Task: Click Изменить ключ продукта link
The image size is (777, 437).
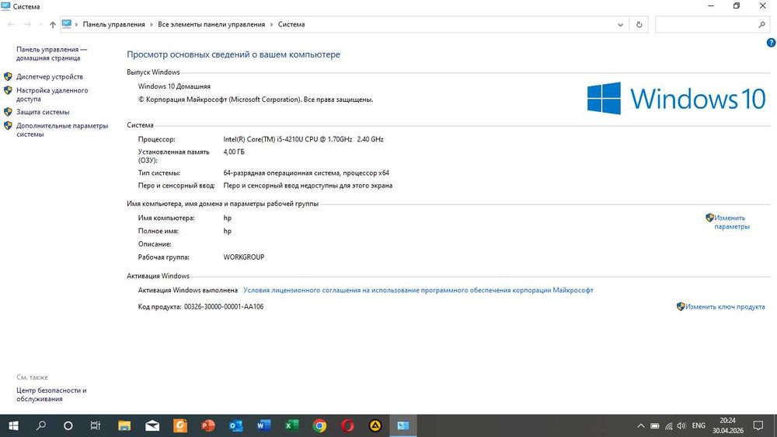Action: click(x=725, y=306)
